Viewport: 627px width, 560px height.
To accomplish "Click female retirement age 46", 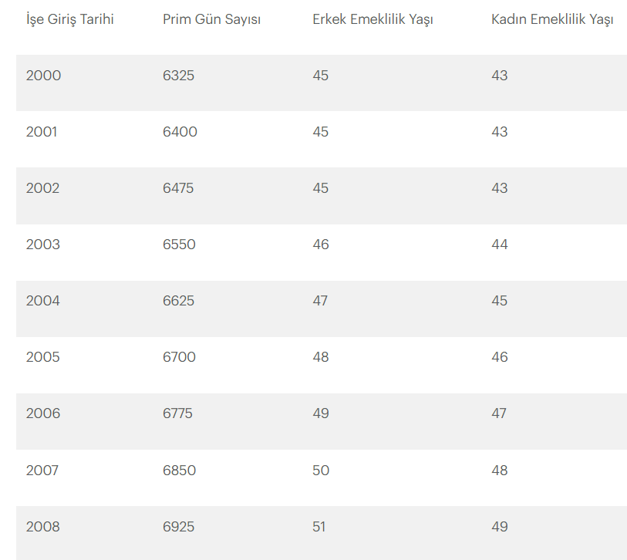I will coord(500,357).
